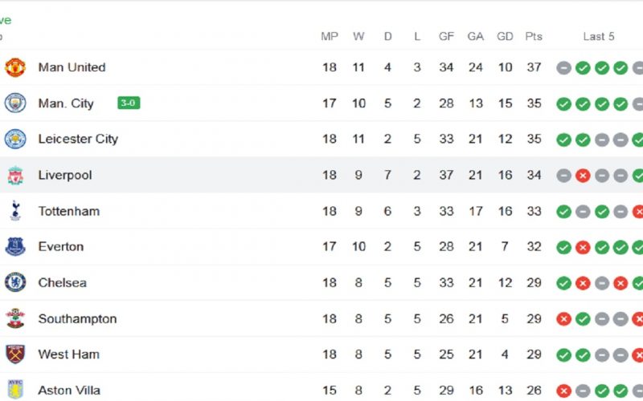The height and width of the screenshot is (401, 643).
Task: Click Man United's first grey draw icon
Action: pos(564,68)
